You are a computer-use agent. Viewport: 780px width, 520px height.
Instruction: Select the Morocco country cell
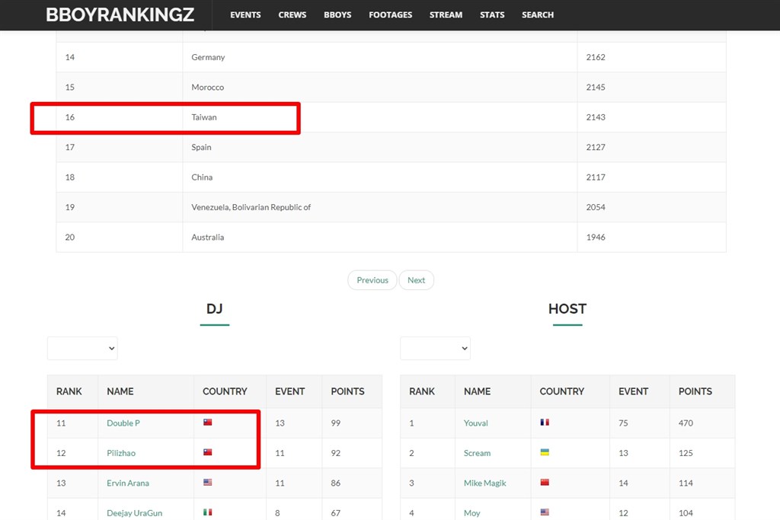[379, 87]
